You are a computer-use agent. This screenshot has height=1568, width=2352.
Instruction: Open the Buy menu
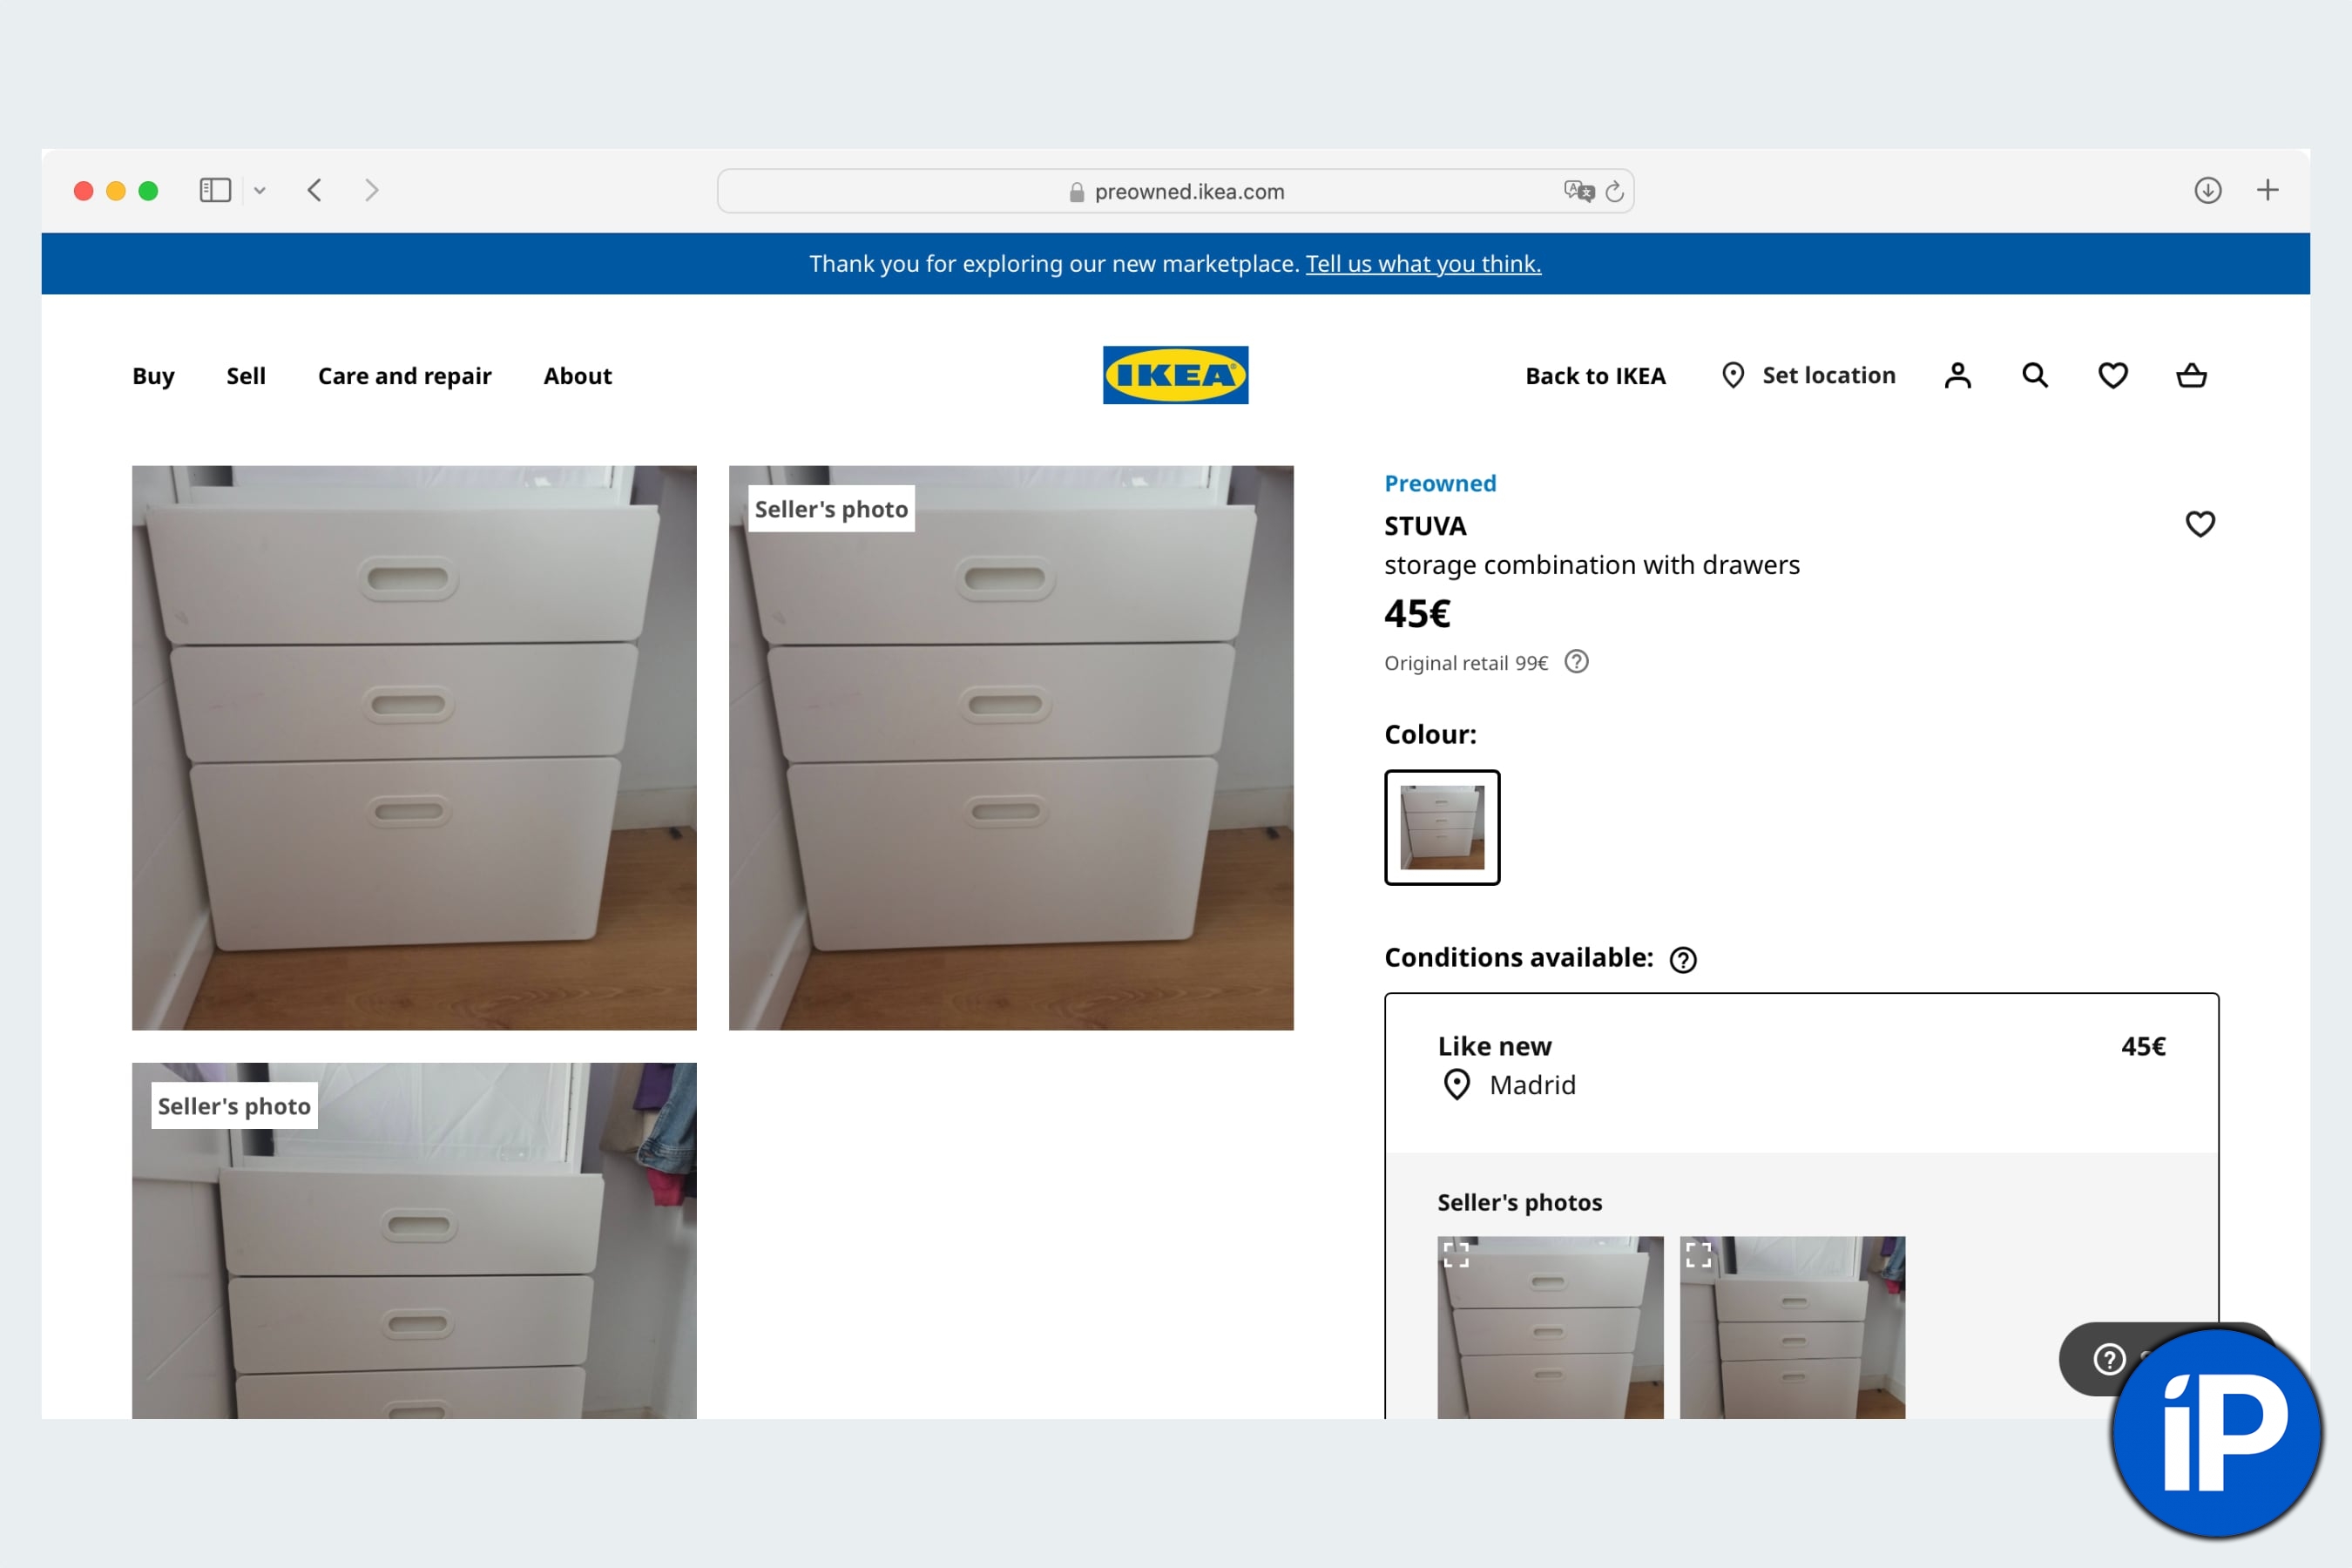153,376
